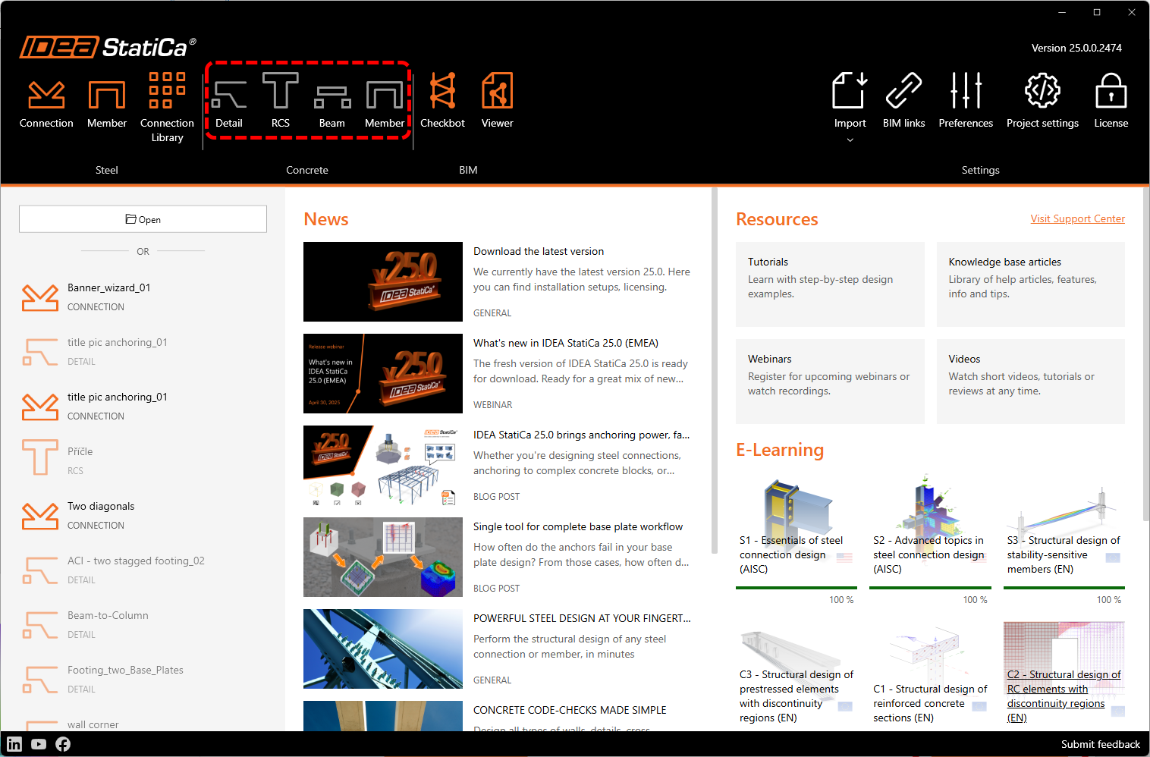Open recent detail title pic anchoring_01
Screen dimensions: 1150x757
(143, 352)
